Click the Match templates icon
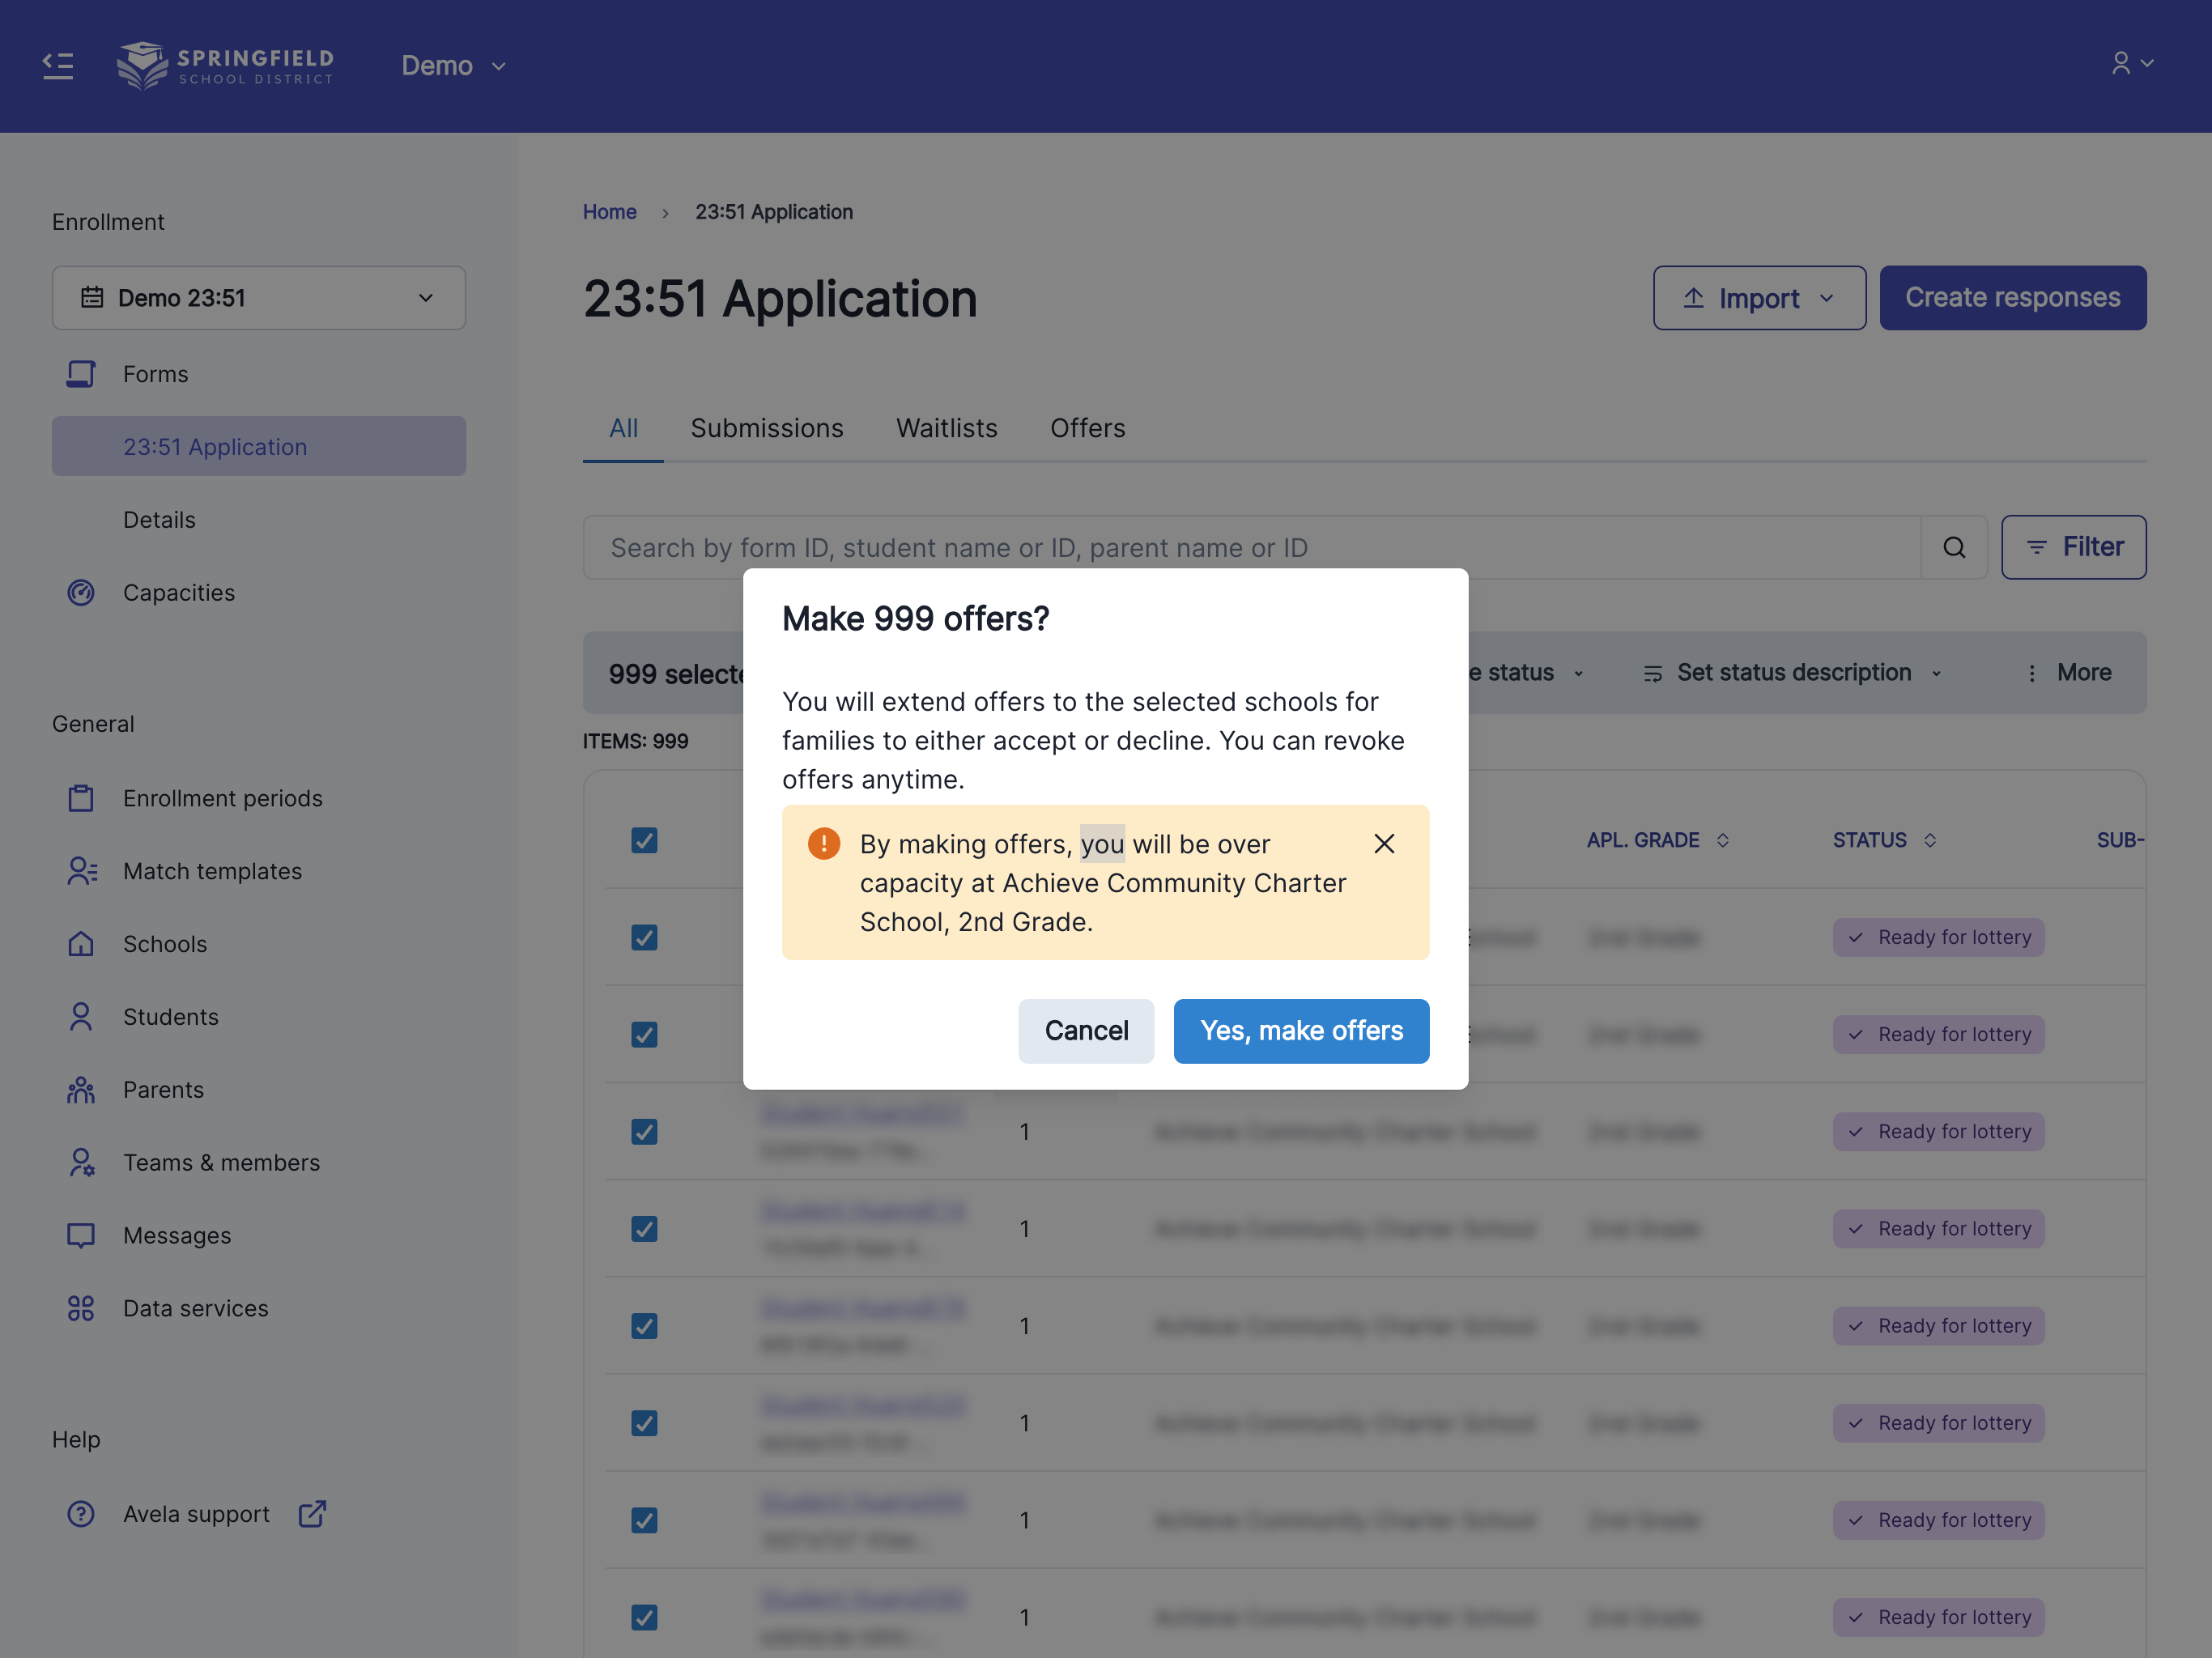Viewport: 2212px width, 1658px height. pos(81,871)
